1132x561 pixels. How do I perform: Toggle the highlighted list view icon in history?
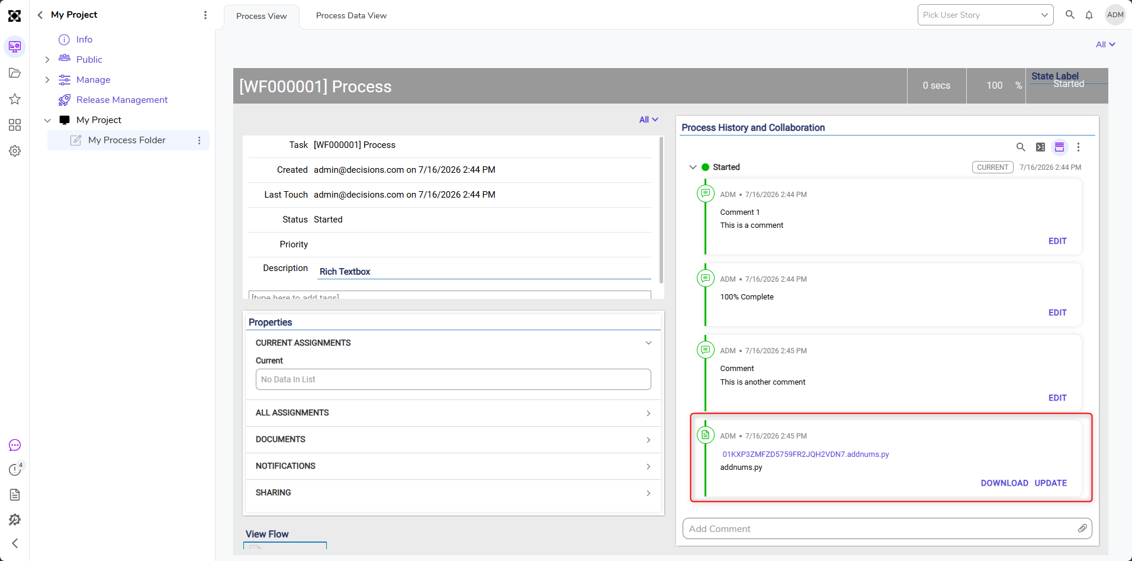point(1059,147)
